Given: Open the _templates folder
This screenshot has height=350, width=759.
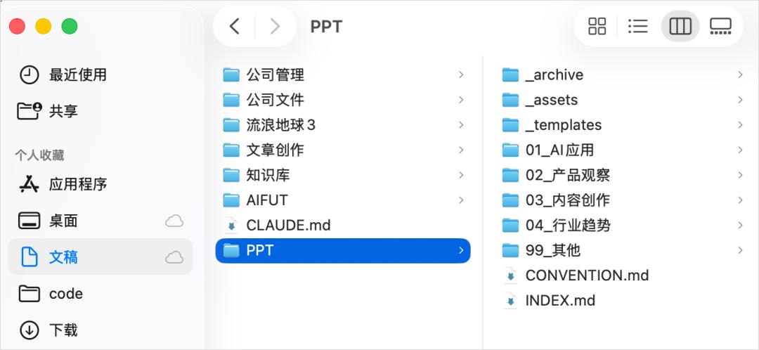Looking at the screenshot, I should coord(563,125).
